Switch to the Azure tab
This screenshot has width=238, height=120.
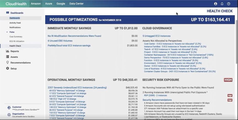click(x=49, y=4)
